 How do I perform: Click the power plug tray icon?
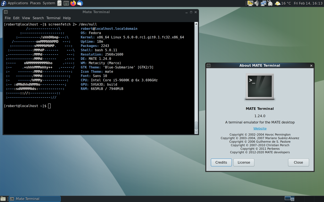[x=270, y=3]
